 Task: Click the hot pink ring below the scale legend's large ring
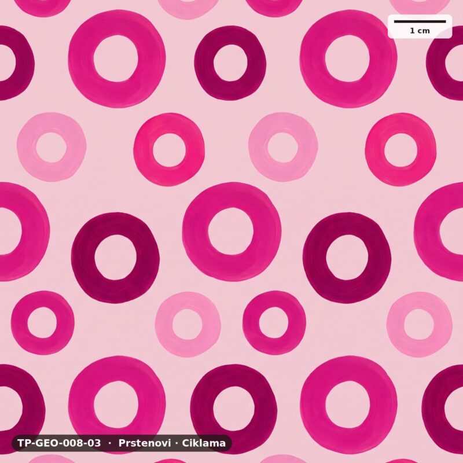point(400,149)
